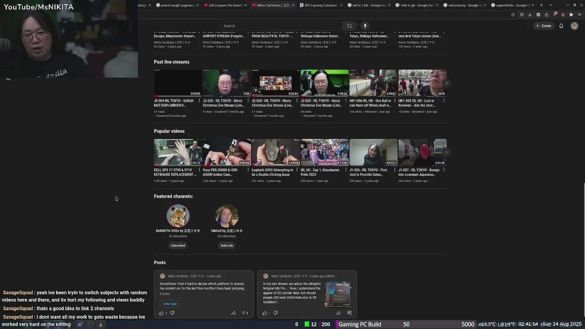The width and height of the screenshot is (585, 329).
Task: Open HK1-005 Lost in Kowloon thumbnail
Action: tap(422, 83)
